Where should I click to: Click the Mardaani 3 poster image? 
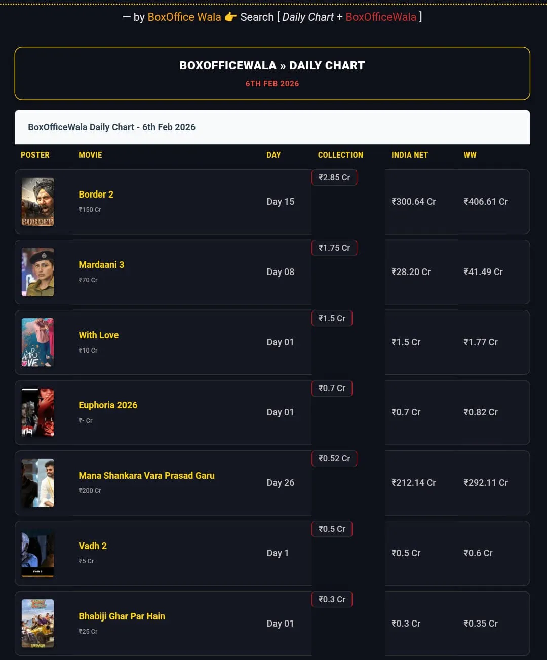(37, 272)
